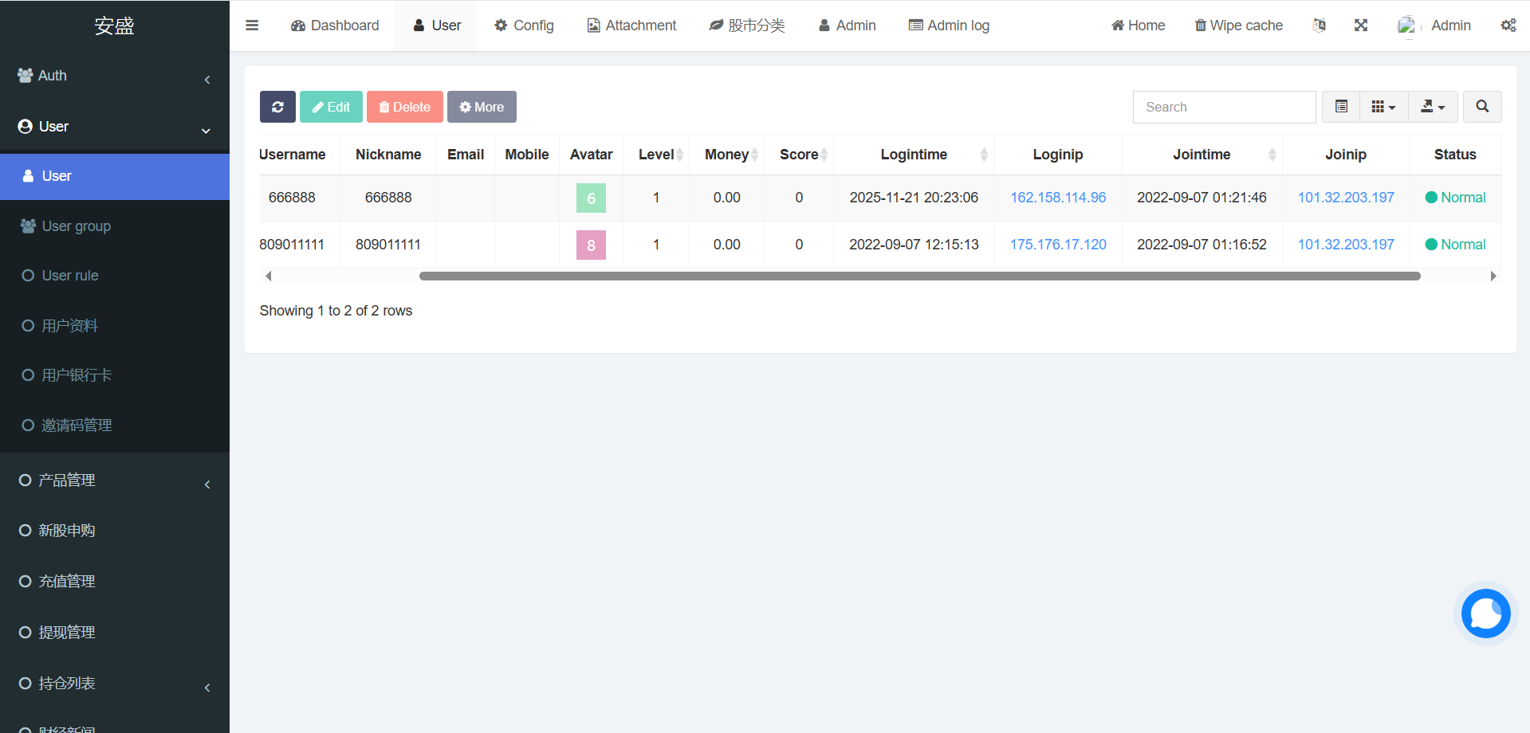Open the language translate icon
The image size is (1530, 733).
(x=1320, y=25)
